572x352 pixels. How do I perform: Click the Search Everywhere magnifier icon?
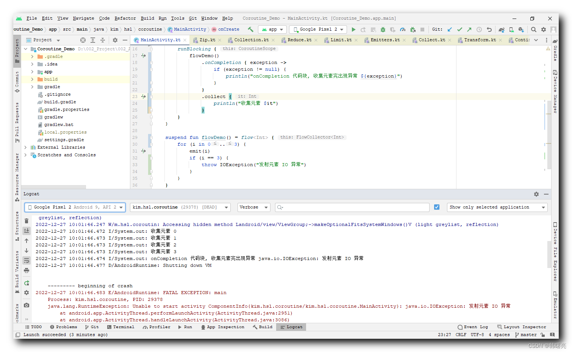534,30
